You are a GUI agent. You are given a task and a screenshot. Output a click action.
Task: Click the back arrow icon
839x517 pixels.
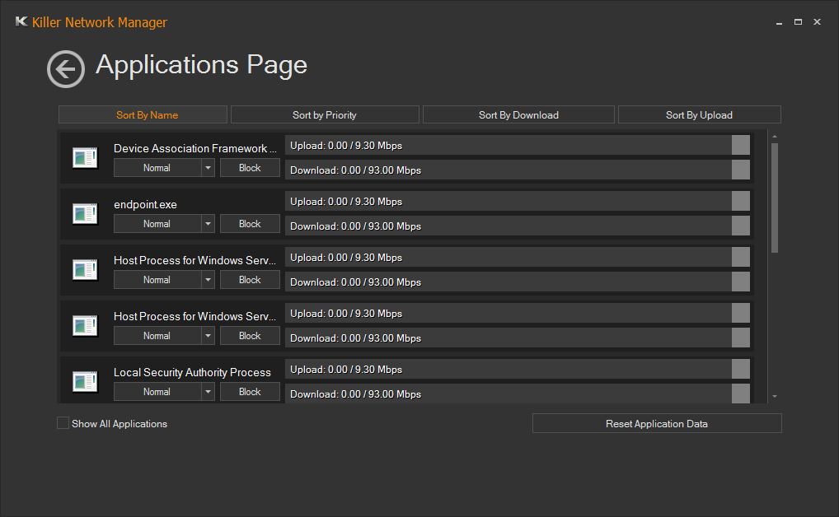(x=66, y=69)
